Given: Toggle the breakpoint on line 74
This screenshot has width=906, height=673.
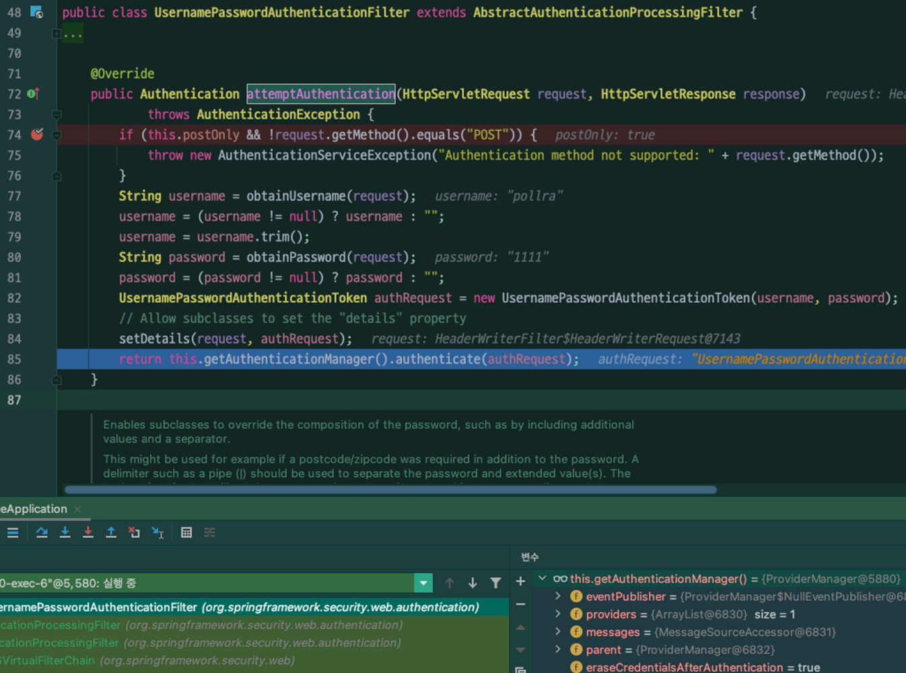Looking at the screenshot, I should click(x=37, y=135).
